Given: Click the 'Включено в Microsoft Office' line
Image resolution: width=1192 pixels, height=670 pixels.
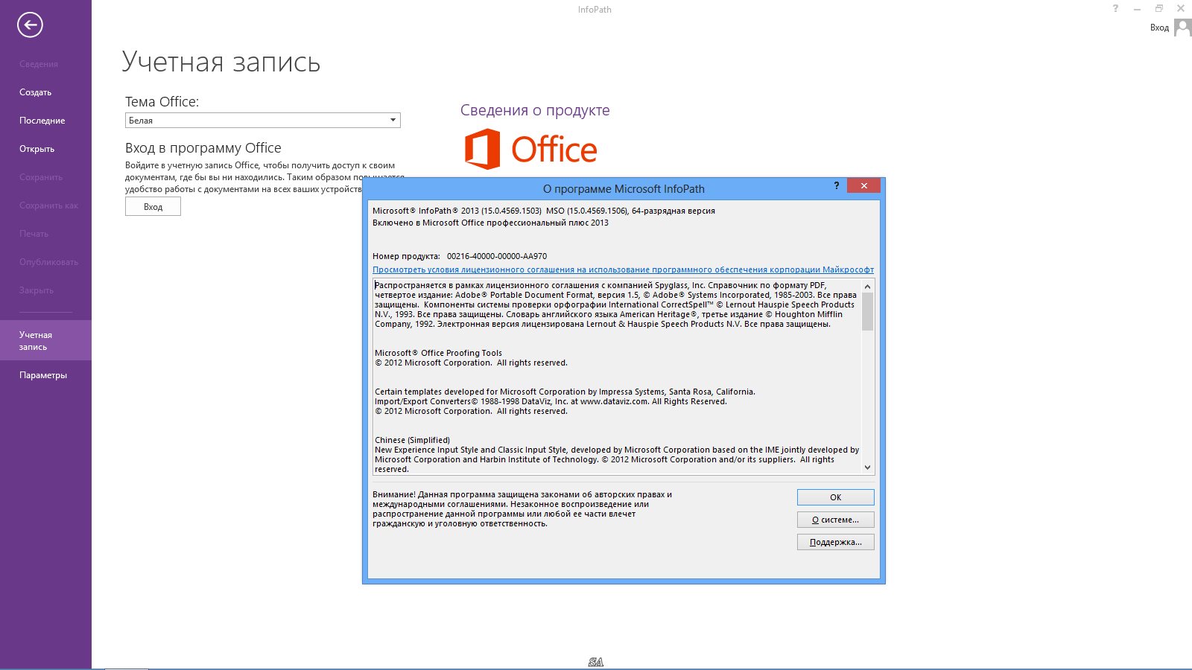Looking at the screenshot, I should pyautogui.click(x=490, y=223).
